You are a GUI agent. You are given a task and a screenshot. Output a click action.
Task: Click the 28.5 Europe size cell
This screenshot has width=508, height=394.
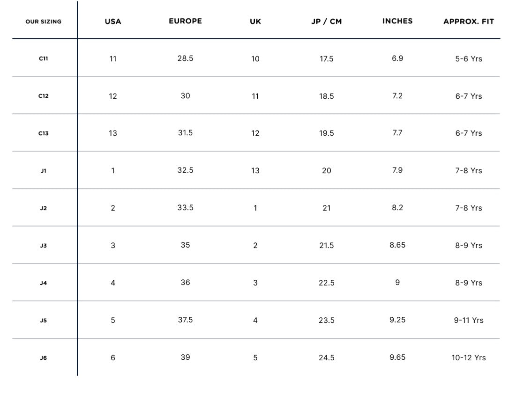[x=185, y=58]
